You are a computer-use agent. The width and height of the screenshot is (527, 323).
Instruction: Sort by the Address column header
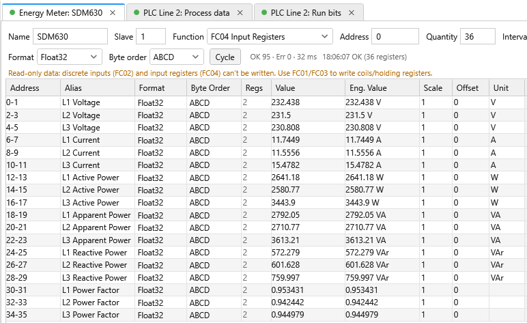click(33, 88)
